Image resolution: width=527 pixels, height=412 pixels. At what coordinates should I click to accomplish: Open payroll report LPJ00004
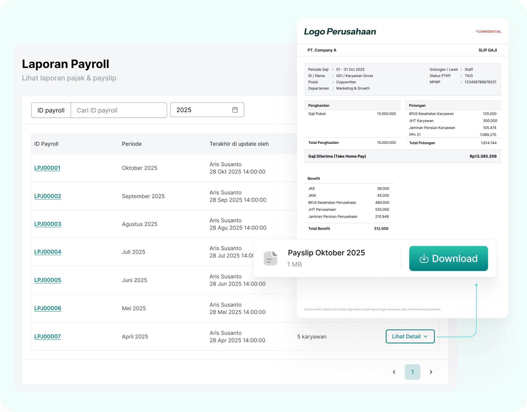tap(48, 252)
